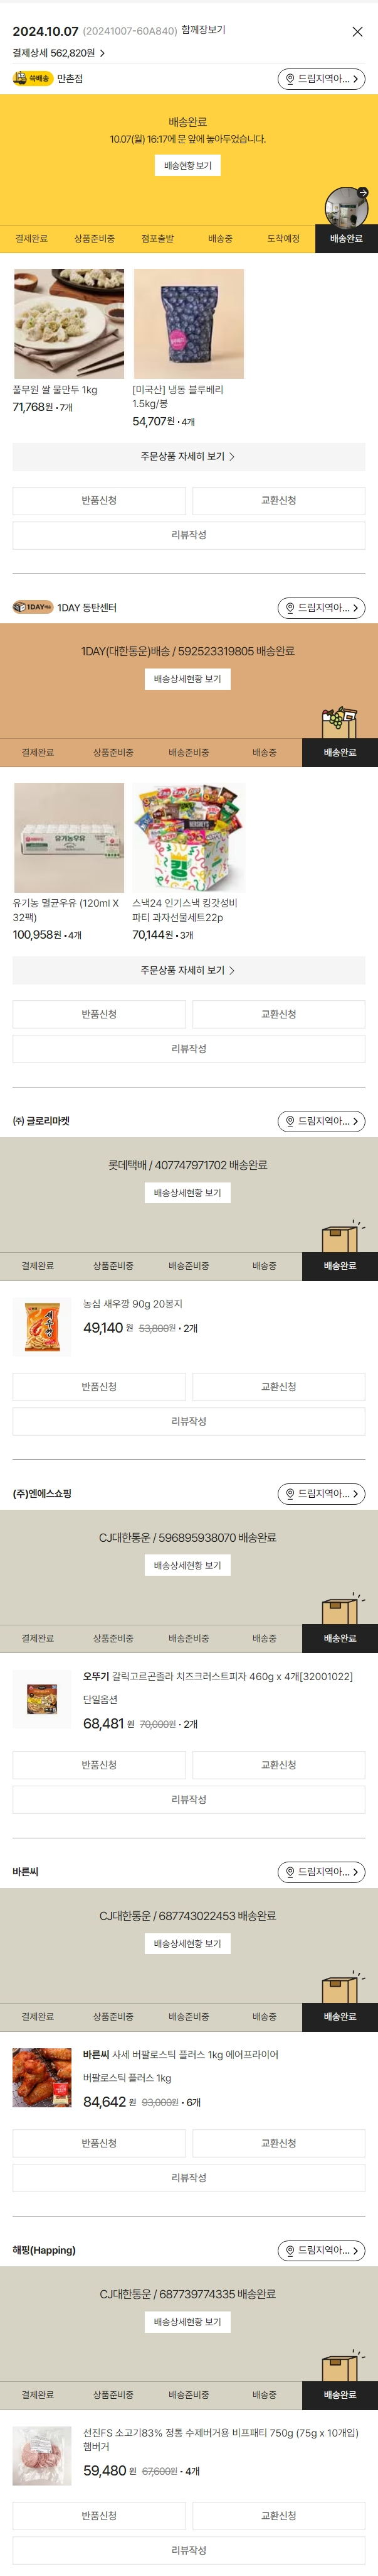This screenshot has height=2576, width=378.
Task: Click 리뷰작성 for 농심 새우깡 order
Action: click(x=189, y=1421)
